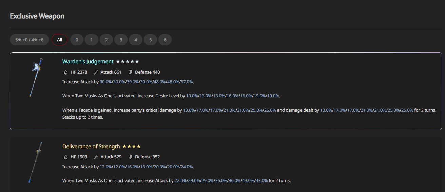Select the All refinement level filter

60,40
